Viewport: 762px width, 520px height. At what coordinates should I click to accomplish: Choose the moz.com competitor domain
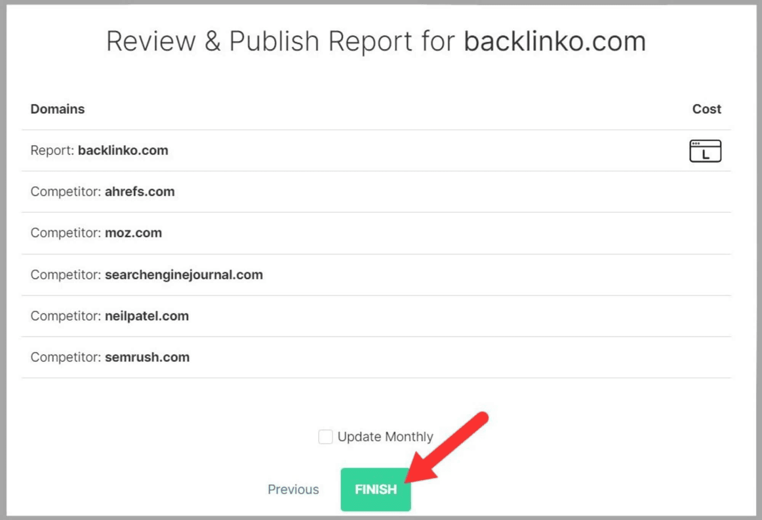[x=133, y=233]
